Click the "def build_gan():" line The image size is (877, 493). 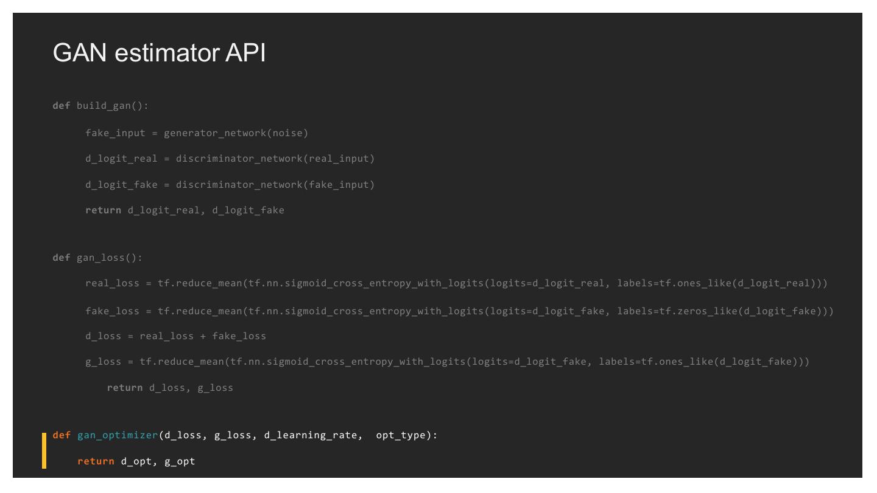pos(100,106)
